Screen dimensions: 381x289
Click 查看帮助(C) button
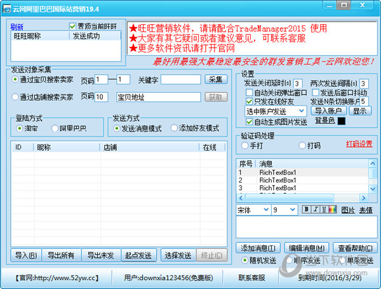click(x=355, y=248)
